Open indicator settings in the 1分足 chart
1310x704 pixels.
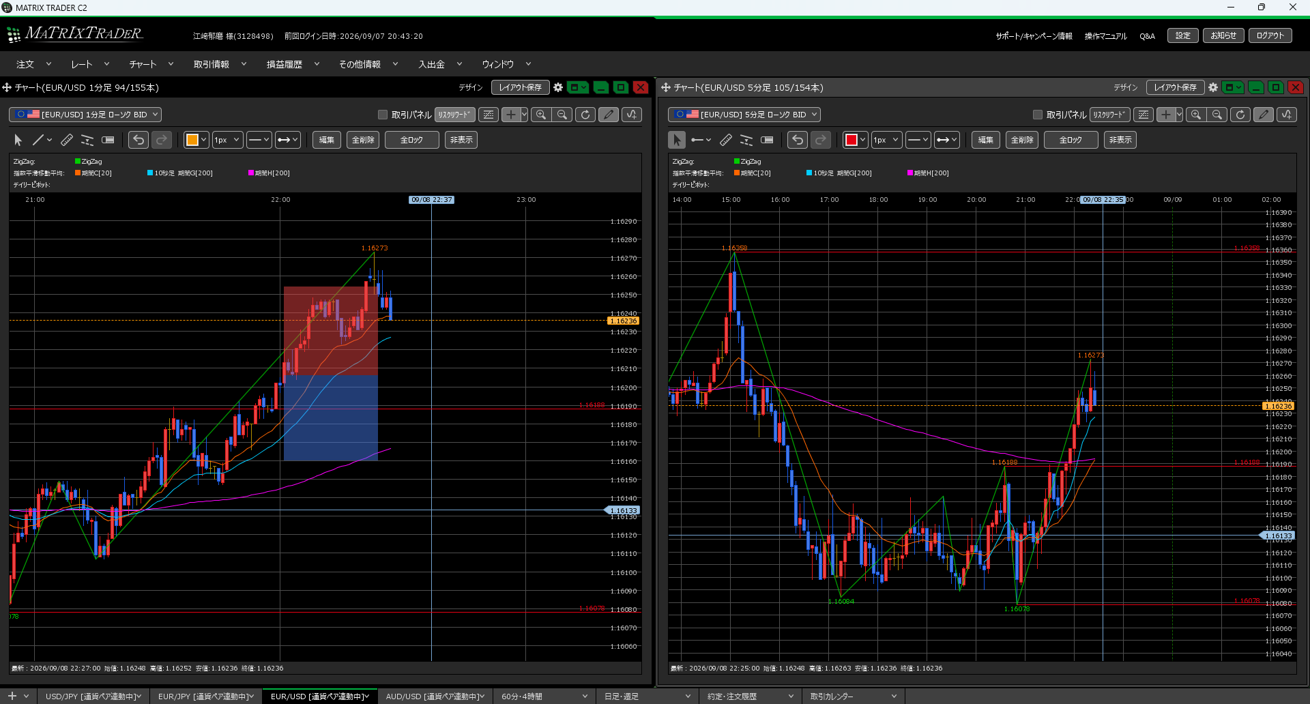point(632,115)
